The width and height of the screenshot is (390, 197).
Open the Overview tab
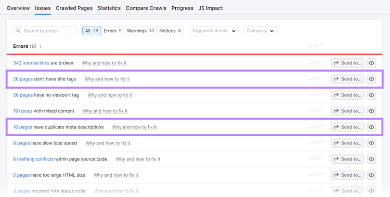point(18,8)
